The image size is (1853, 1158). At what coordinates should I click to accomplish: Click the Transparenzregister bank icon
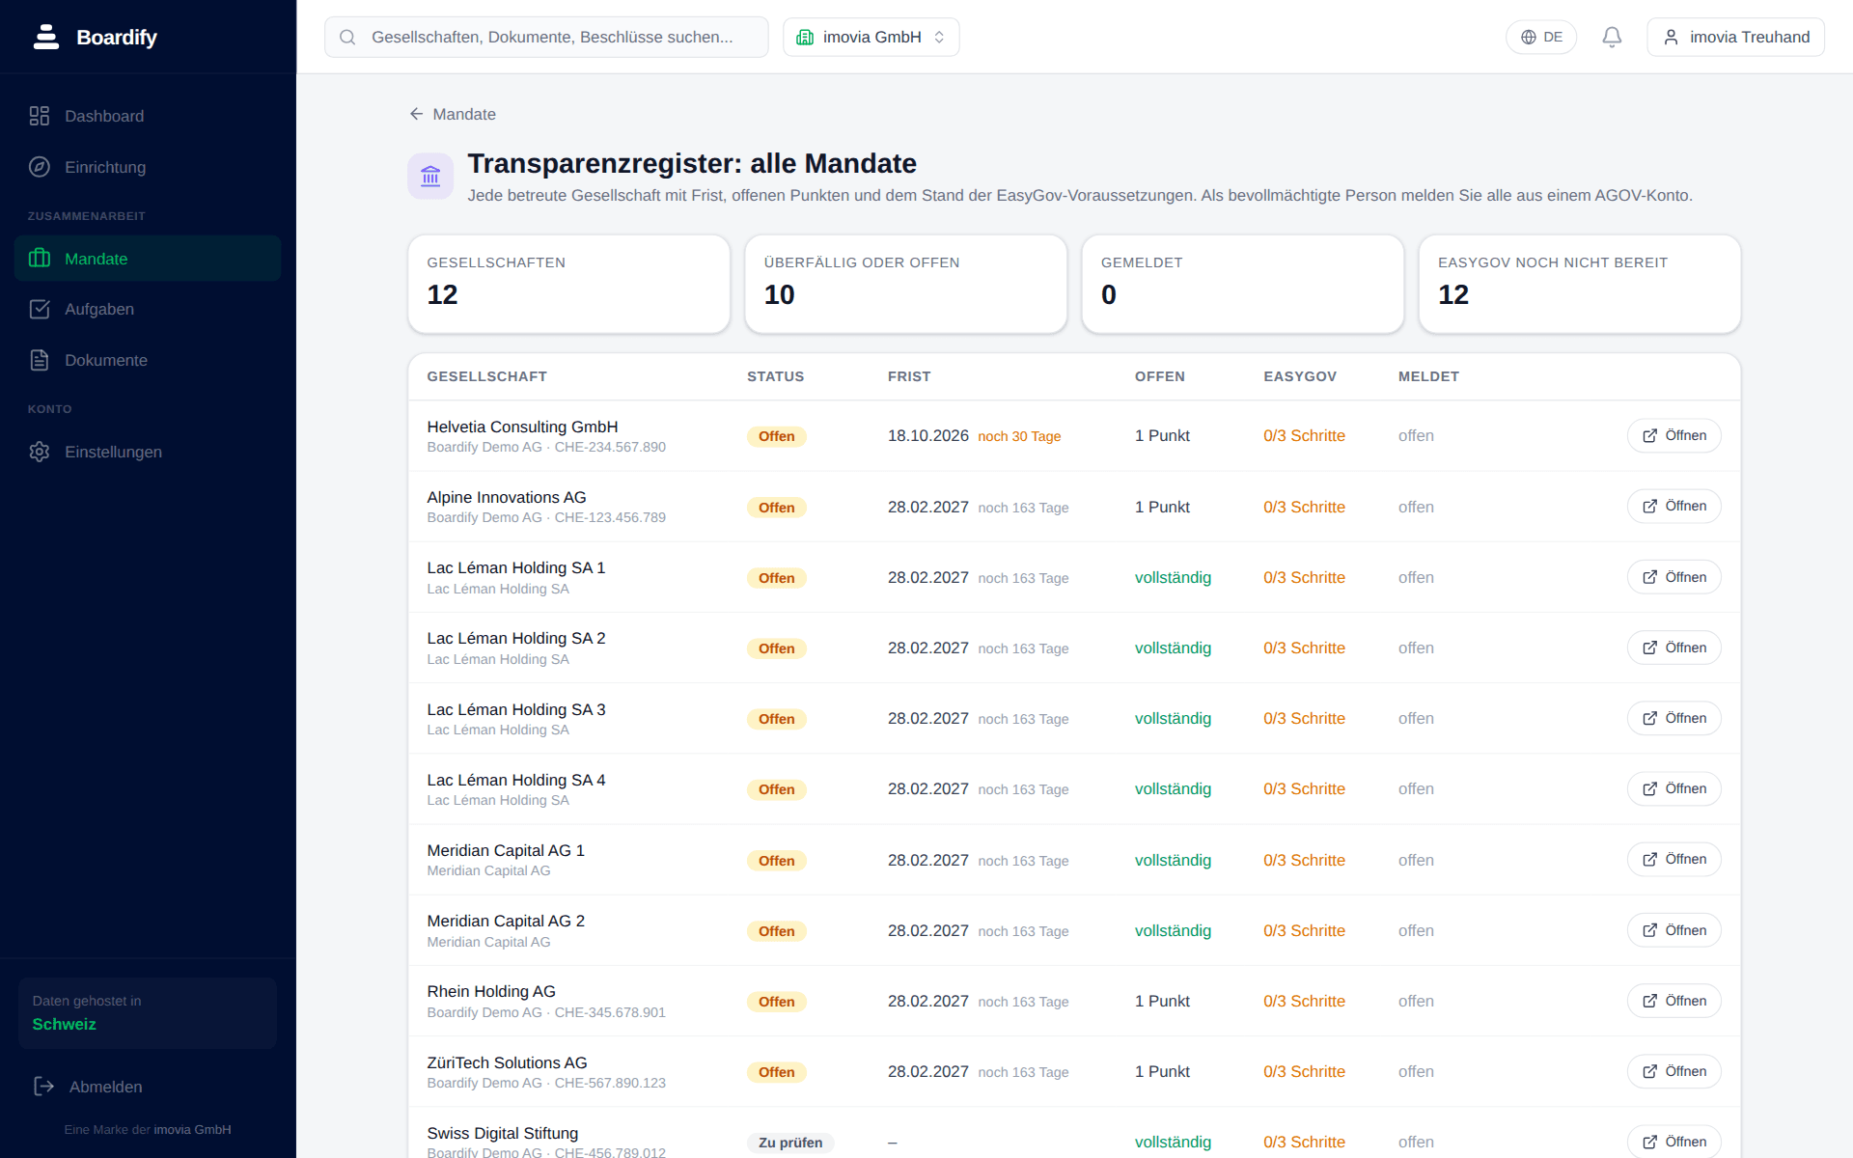[x=430, y=177]
